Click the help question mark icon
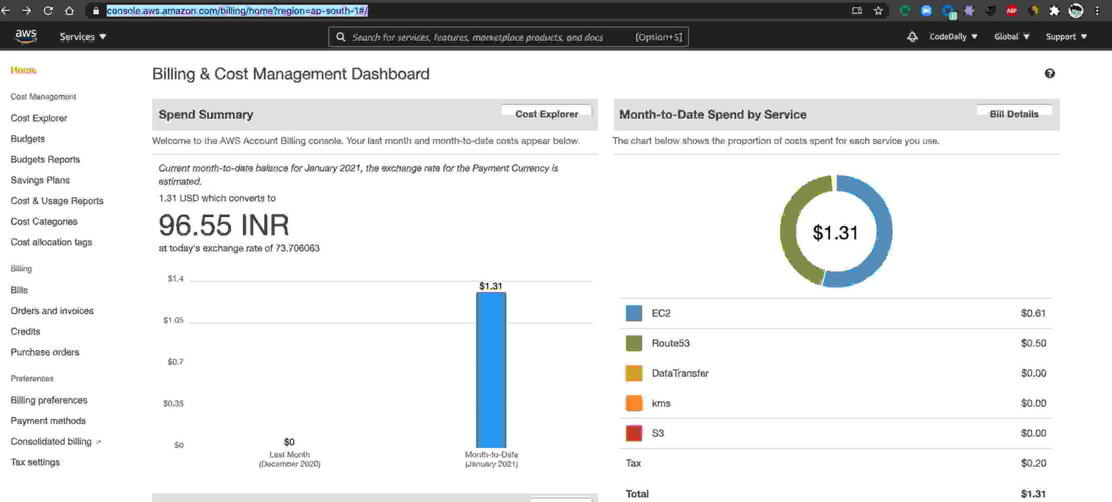 [1050, 74]
